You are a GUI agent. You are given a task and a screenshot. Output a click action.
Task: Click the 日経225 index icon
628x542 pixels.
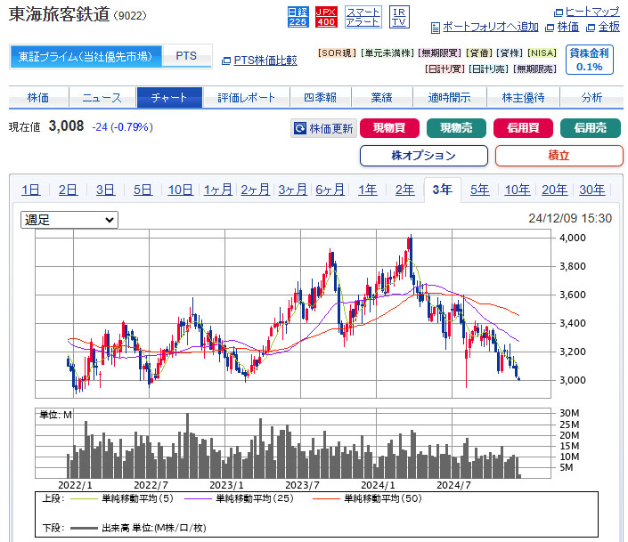tap(298, 16)
